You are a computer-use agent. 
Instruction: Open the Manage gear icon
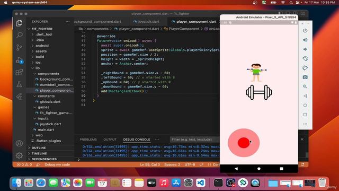19,155
